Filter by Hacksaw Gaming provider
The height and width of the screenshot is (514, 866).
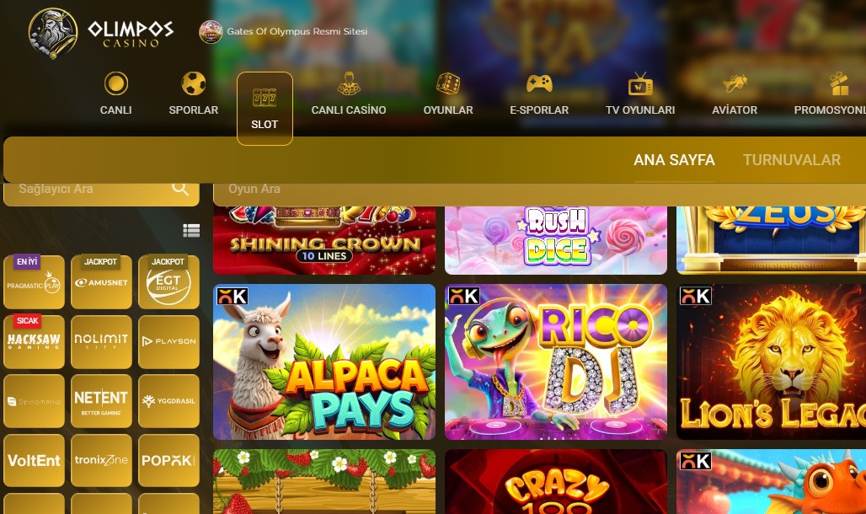pos(35,341)
